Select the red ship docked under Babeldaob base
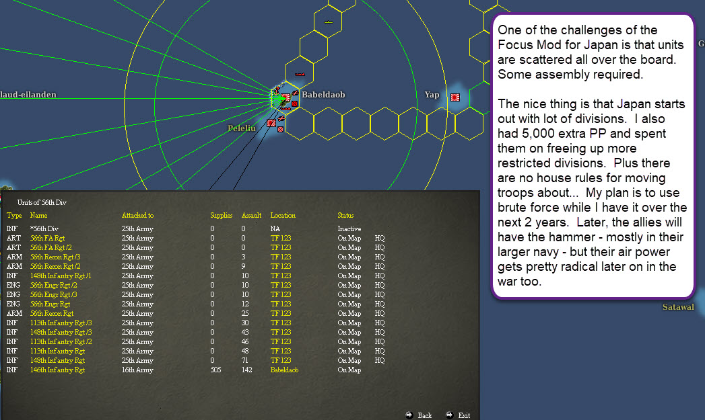This screenshot has width=705, height=420. tap(286, 109)
